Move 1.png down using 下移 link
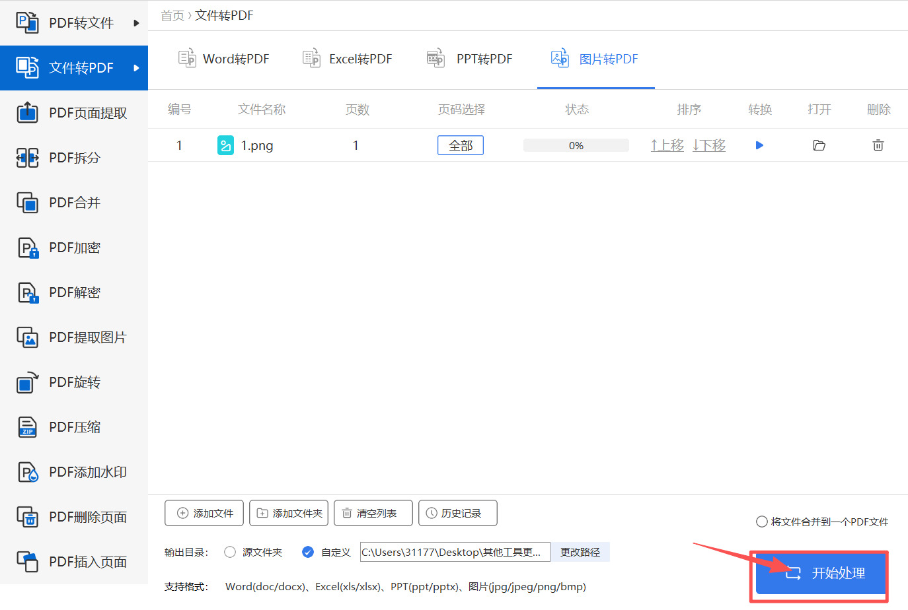Screen dimensions: 908x610 (x=708, y=145)
